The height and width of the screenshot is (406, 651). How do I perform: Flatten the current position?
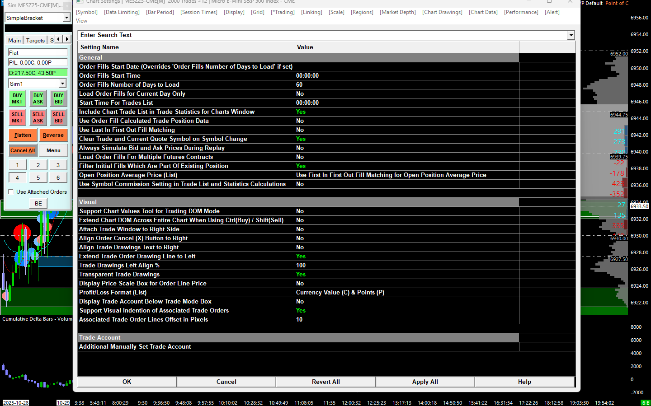[x=23, y=135]
